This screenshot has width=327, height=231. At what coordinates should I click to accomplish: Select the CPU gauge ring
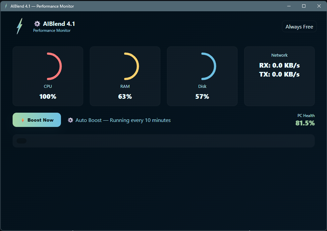pos(48,66)
